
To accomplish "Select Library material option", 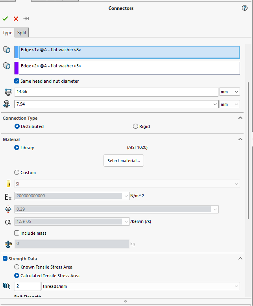I will tap(17, 148).
